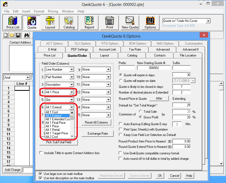Switch to the Tax Rate tab

pyautogui.click(x=135, y=49)
